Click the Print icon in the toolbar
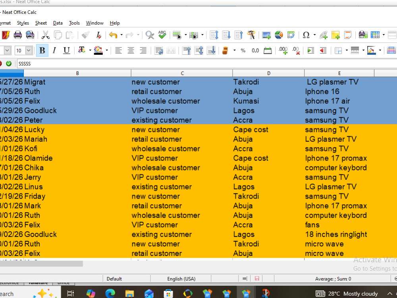The image size is (397, 298). pos(18,35)
